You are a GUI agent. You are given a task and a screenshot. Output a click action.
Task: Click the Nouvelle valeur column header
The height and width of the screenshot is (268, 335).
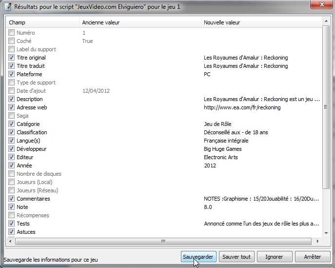pyautogui.click(x=261, y=22)
